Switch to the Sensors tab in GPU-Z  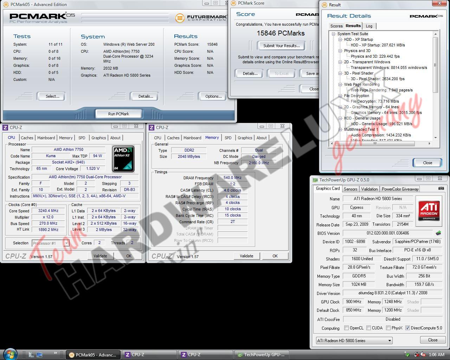(350, 189)
